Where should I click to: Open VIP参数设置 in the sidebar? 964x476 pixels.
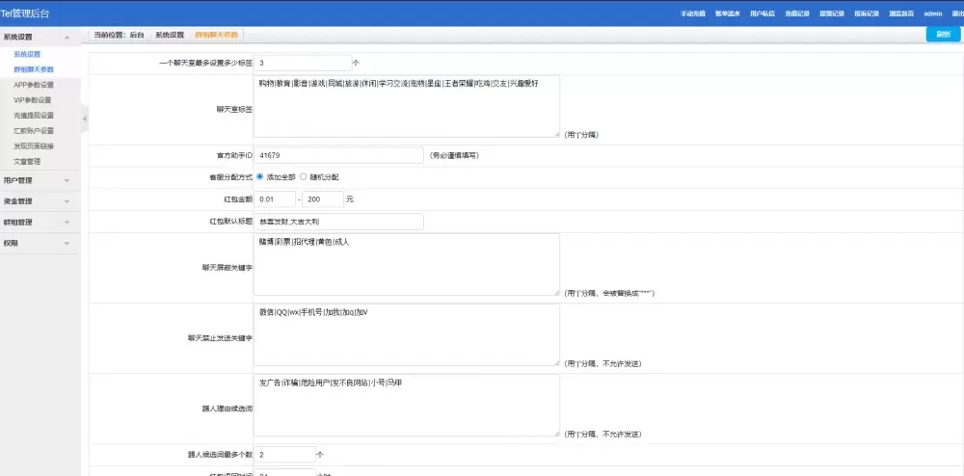coord(33,100)
